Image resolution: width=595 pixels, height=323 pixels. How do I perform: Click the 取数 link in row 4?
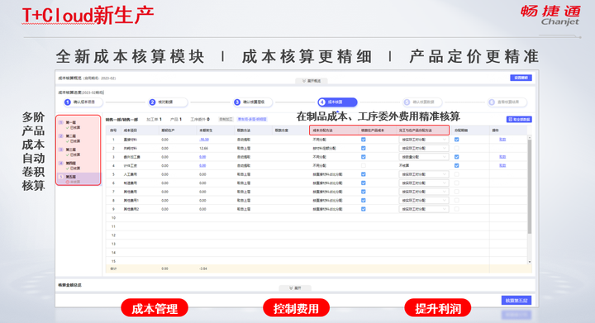502,166
